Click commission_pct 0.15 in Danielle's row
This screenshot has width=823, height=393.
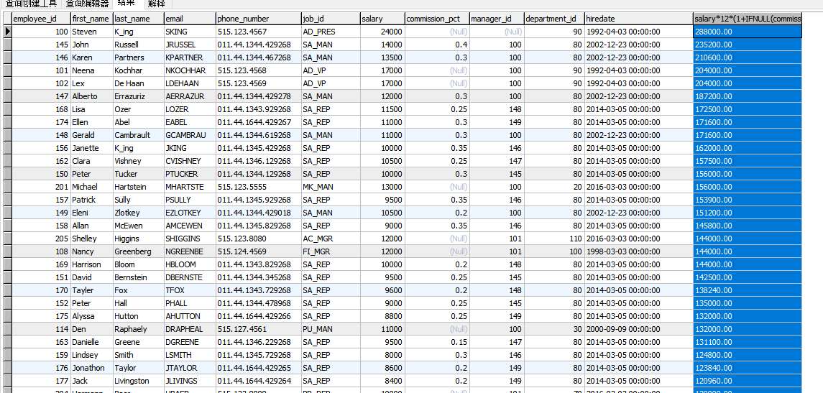point(437,342)
